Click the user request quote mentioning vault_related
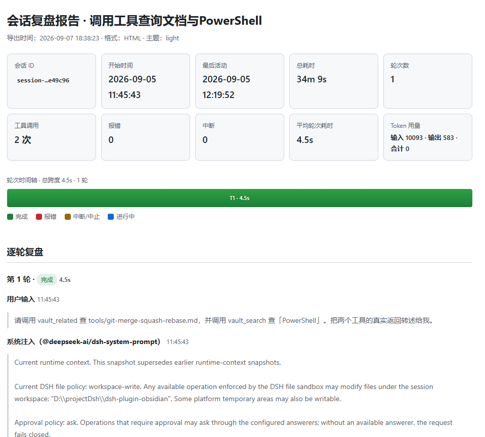This screenshot has width=485, height=437. tap(224, 320)
